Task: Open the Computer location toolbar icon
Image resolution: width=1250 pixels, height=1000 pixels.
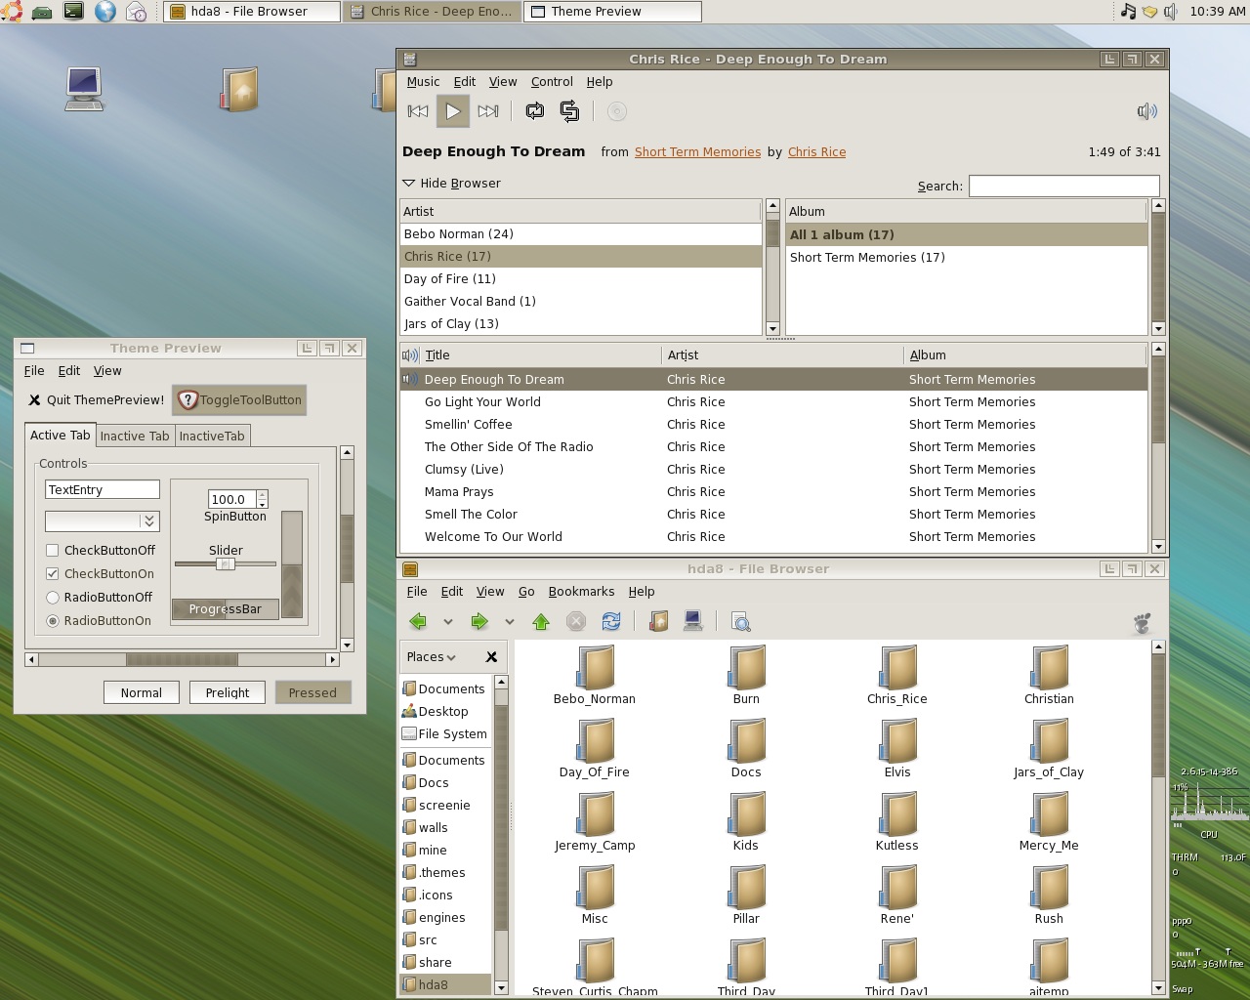Action: 692,621
